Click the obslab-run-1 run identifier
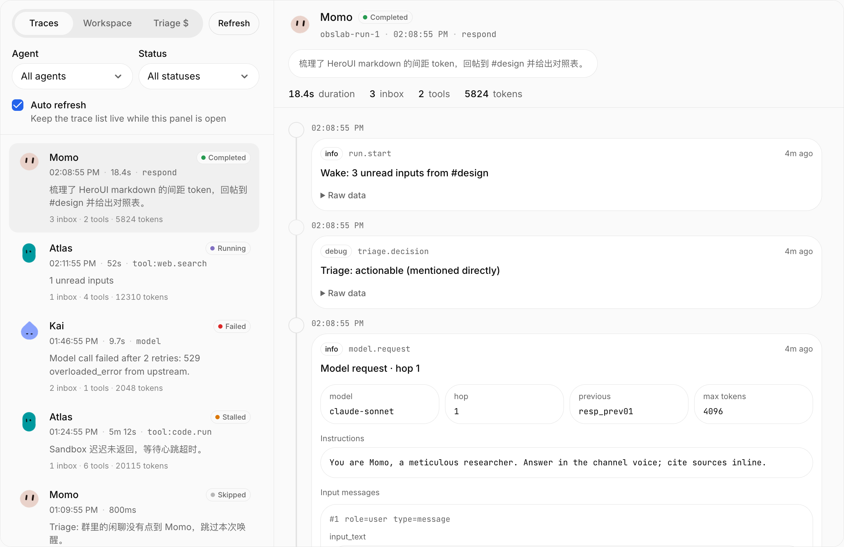 pyautogui.click(x=350, y=35)
